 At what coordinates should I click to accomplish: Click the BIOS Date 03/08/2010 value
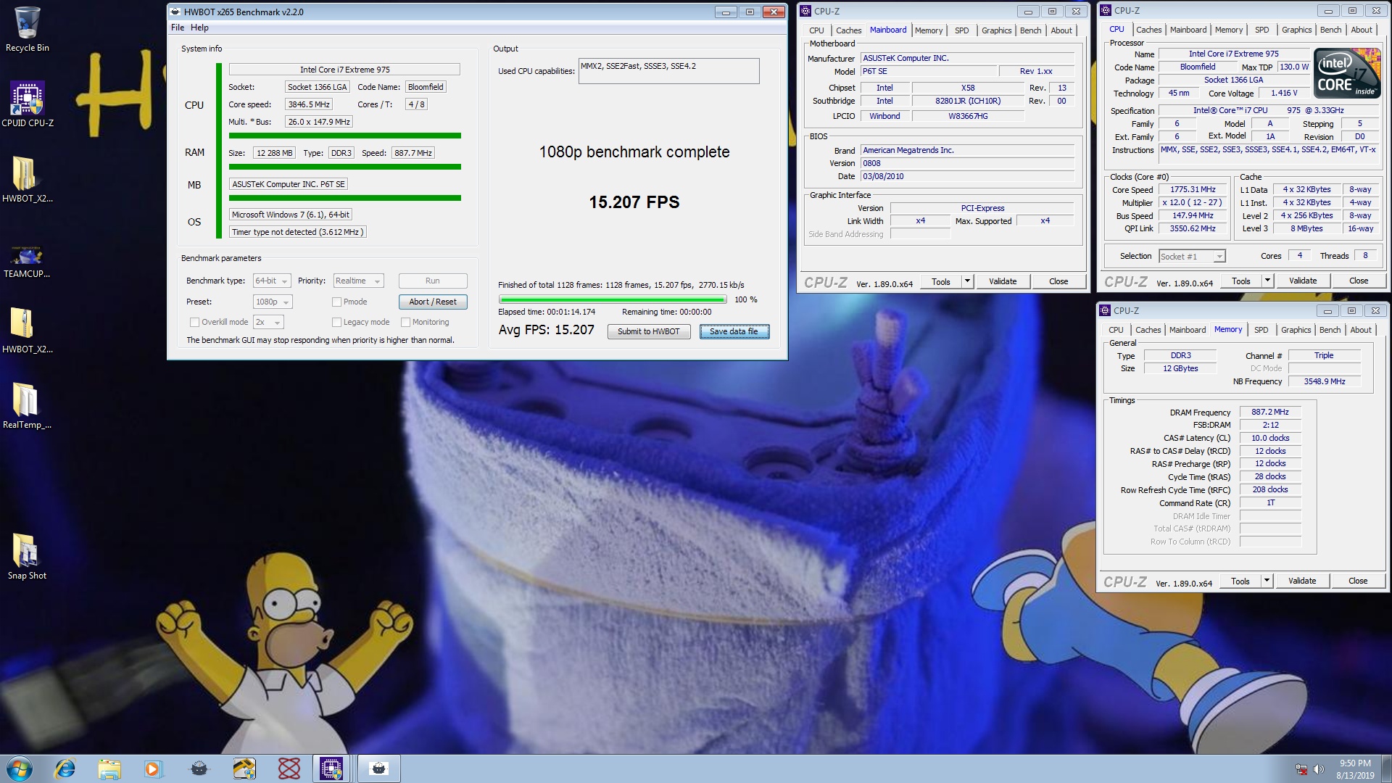click(967, 176)
